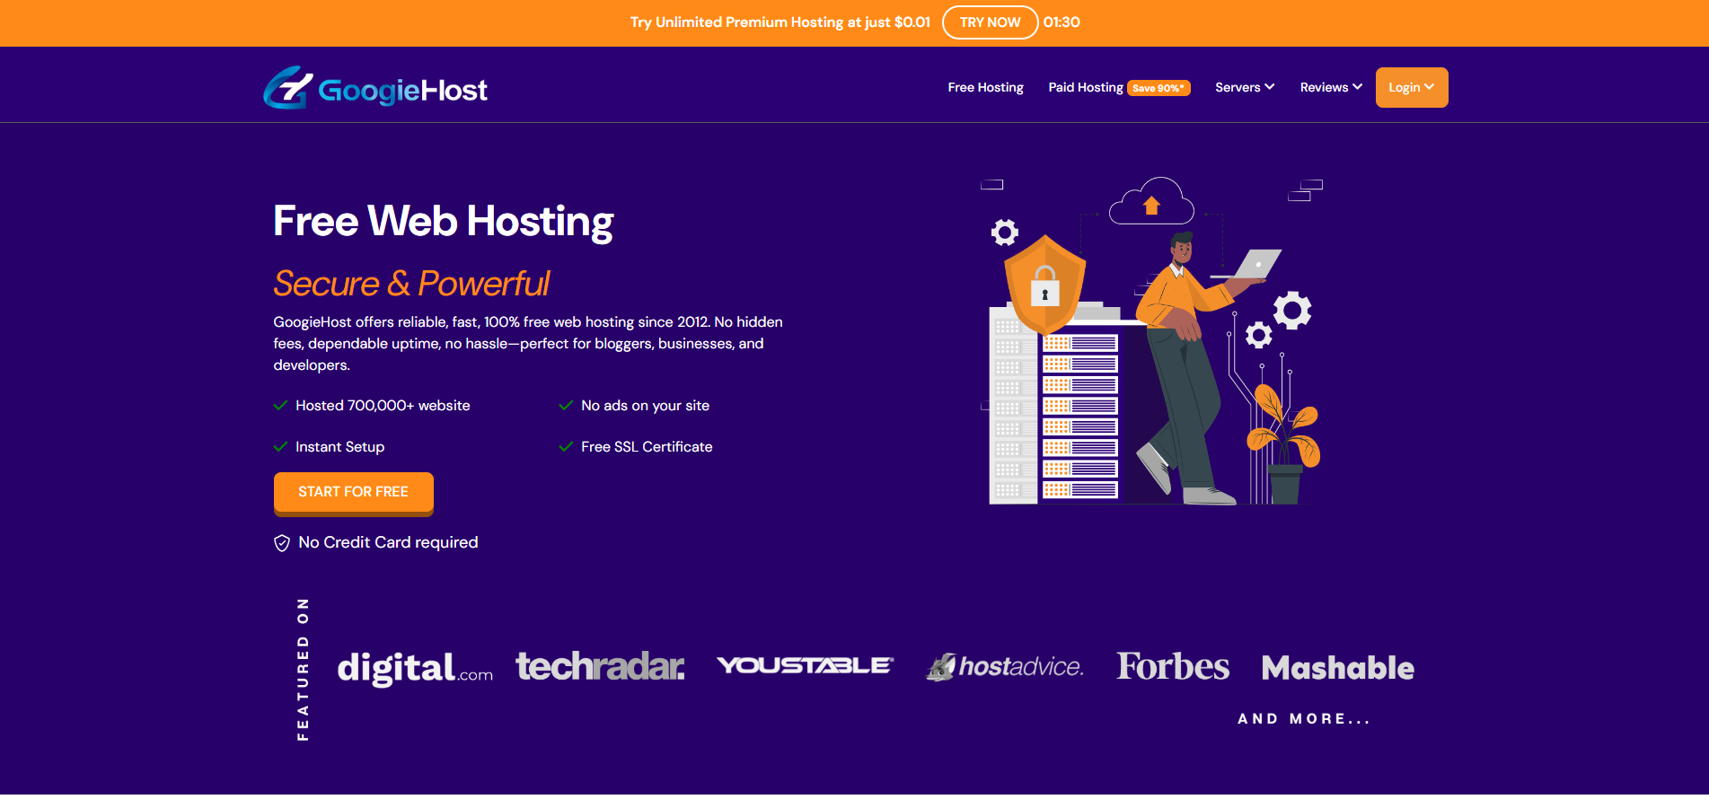Screen dimensions: 1709x808
Task: Click the checkmark beside Hosted 700,000+ website
Action: pos(280,406)
